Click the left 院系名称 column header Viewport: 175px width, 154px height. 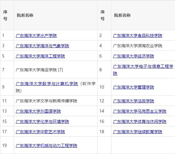[25, 15]
